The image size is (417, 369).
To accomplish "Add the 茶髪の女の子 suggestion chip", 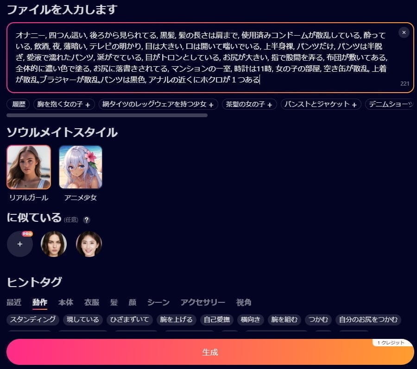I will (x=249, y=104).
